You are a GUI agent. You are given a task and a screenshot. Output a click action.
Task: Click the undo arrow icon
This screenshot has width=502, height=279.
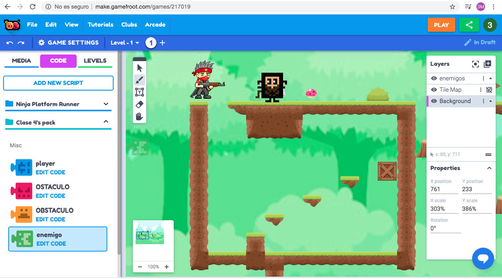(x=10, y=43)
